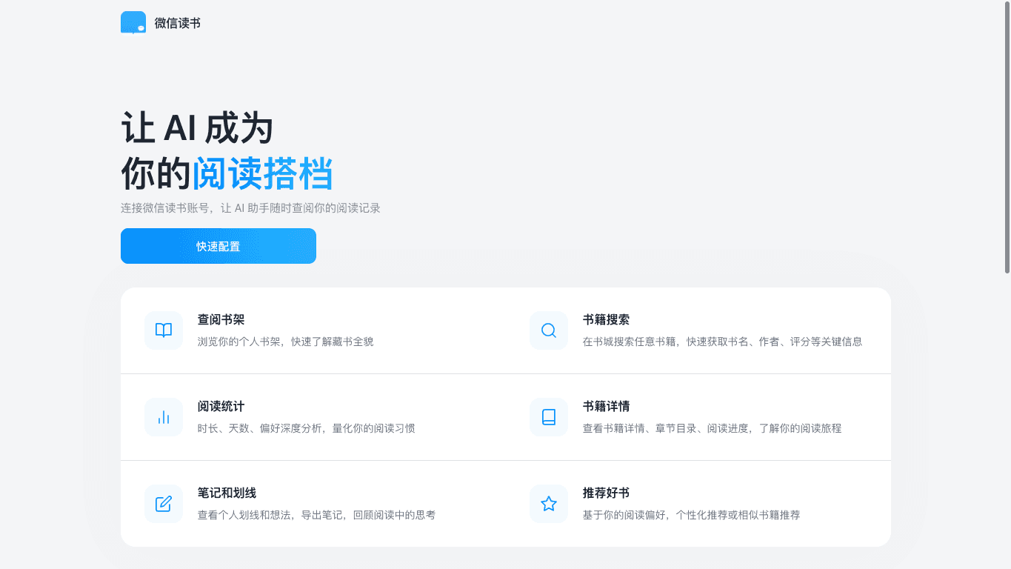Click the description starting 基于你的阅读偏好

click(691, 515)
